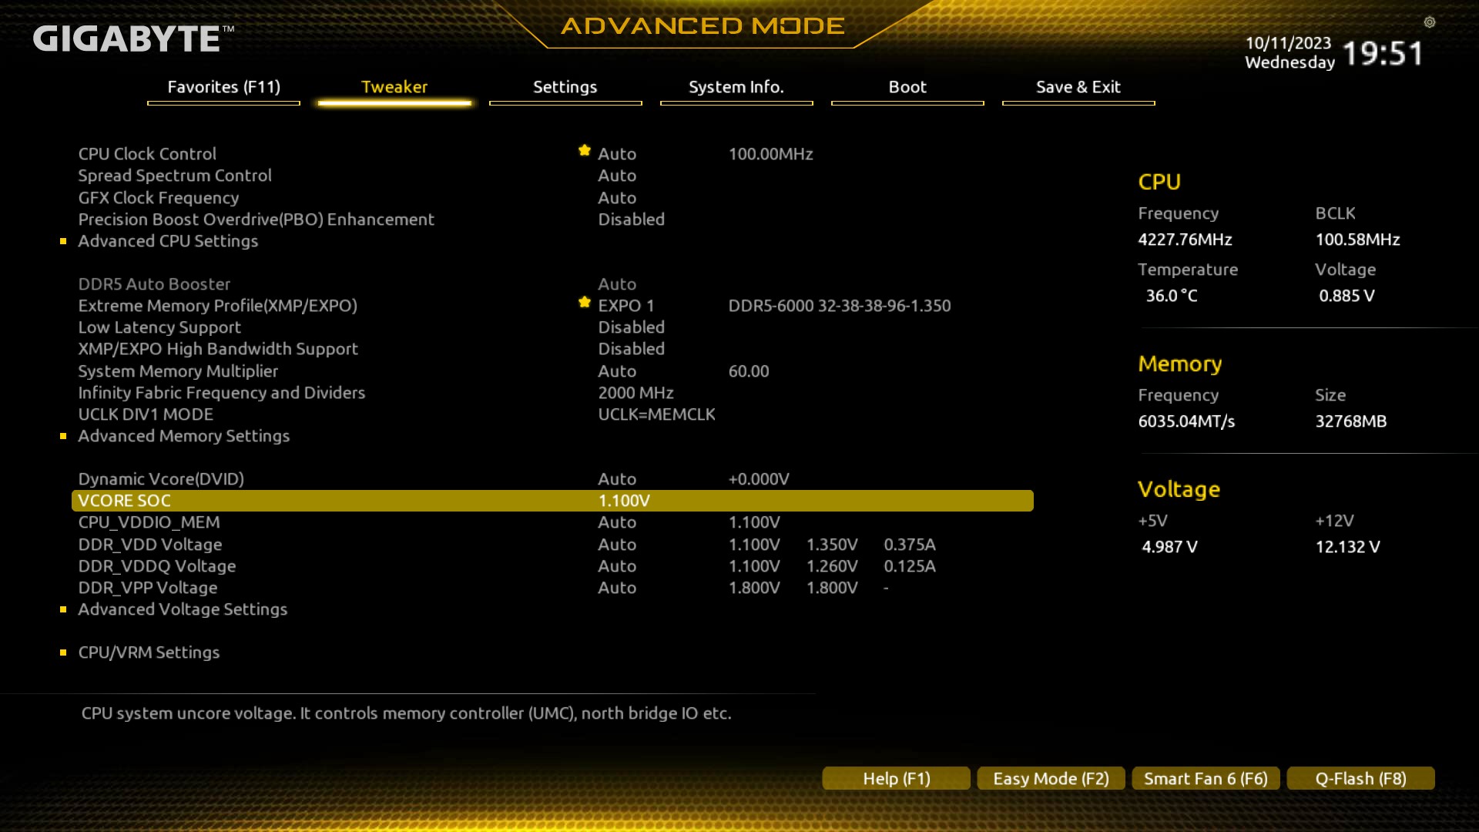Click the favorite star beside Extreme Memory Profile

(x=585, y=302)
